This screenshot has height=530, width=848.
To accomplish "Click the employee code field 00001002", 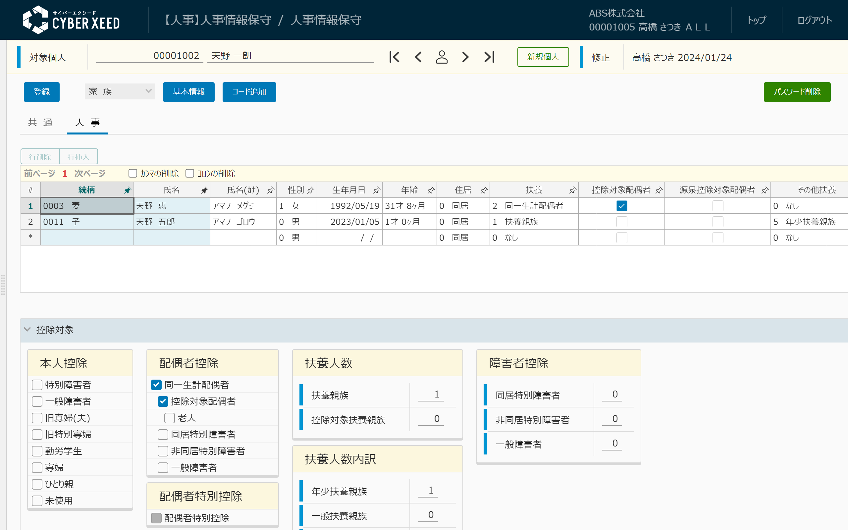I will point(150,56).
